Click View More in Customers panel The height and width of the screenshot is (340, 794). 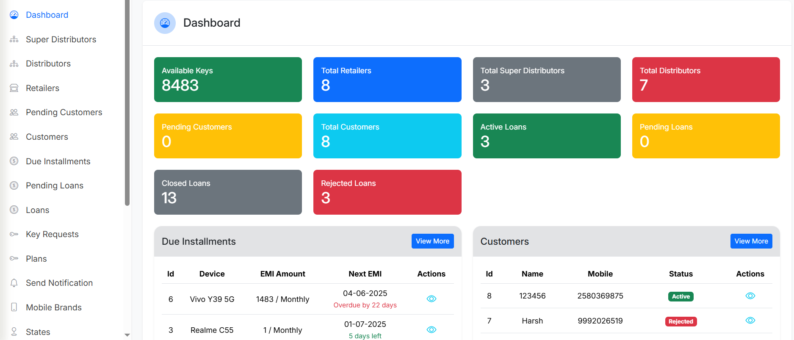click(751, 241)
